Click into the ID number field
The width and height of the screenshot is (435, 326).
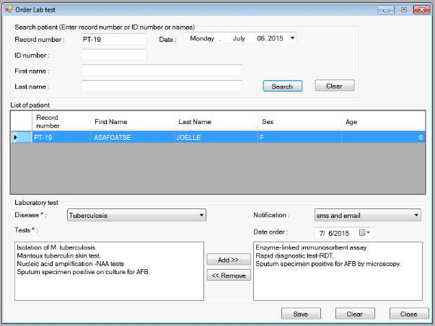[113, 55]
